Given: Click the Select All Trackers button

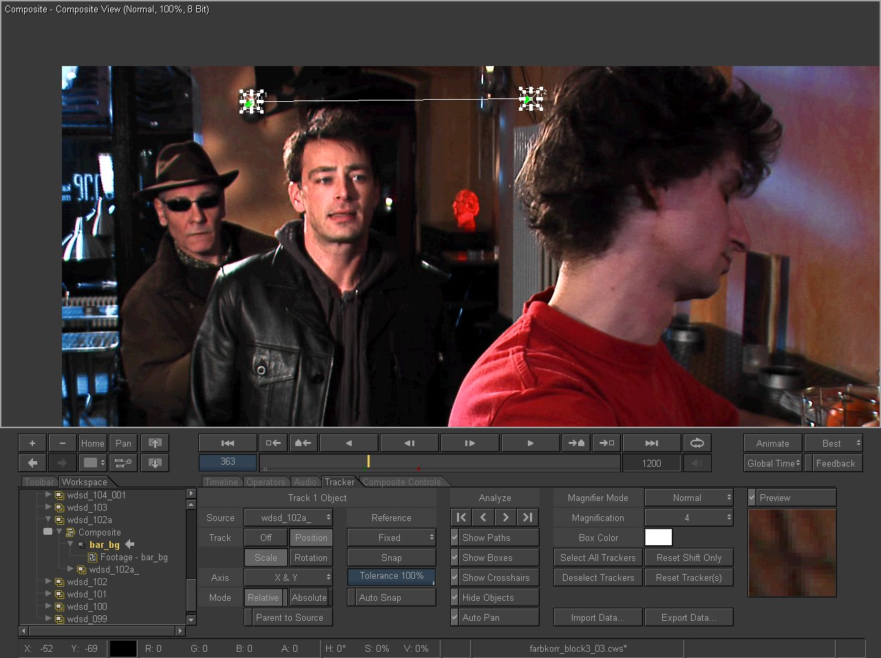Looking at the screenshot, I should 597,558.
